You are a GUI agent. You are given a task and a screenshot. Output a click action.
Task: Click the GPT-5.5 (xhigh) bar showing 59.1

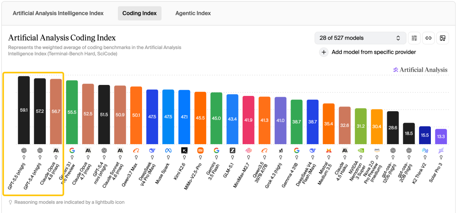coord(24,110)
